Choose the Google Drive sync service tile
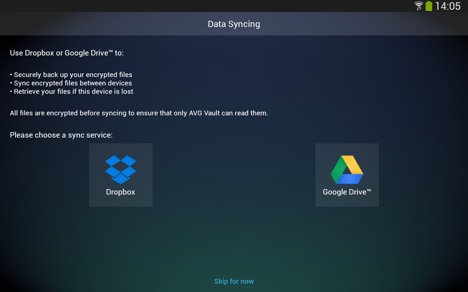 point(347,175)
